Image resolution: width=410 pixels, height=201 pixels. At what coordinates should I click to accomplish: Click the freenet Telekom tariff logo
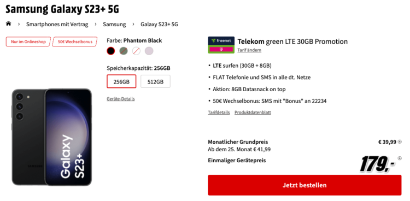[x=221, y=45]
